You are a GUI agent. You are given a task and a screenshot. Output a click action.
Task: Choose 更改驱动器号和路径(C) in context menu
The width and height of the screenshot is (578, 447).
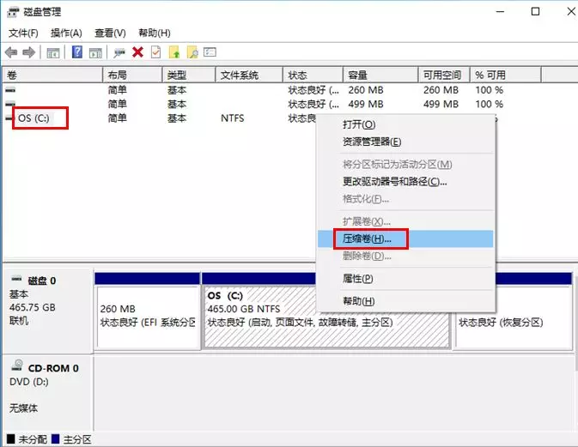pos(405,182)
